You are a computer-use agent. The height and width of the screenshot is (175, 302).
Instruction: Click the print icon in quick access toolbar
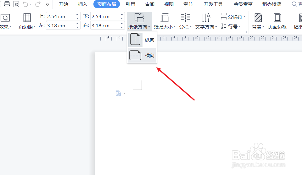click(x=7, y=4)
